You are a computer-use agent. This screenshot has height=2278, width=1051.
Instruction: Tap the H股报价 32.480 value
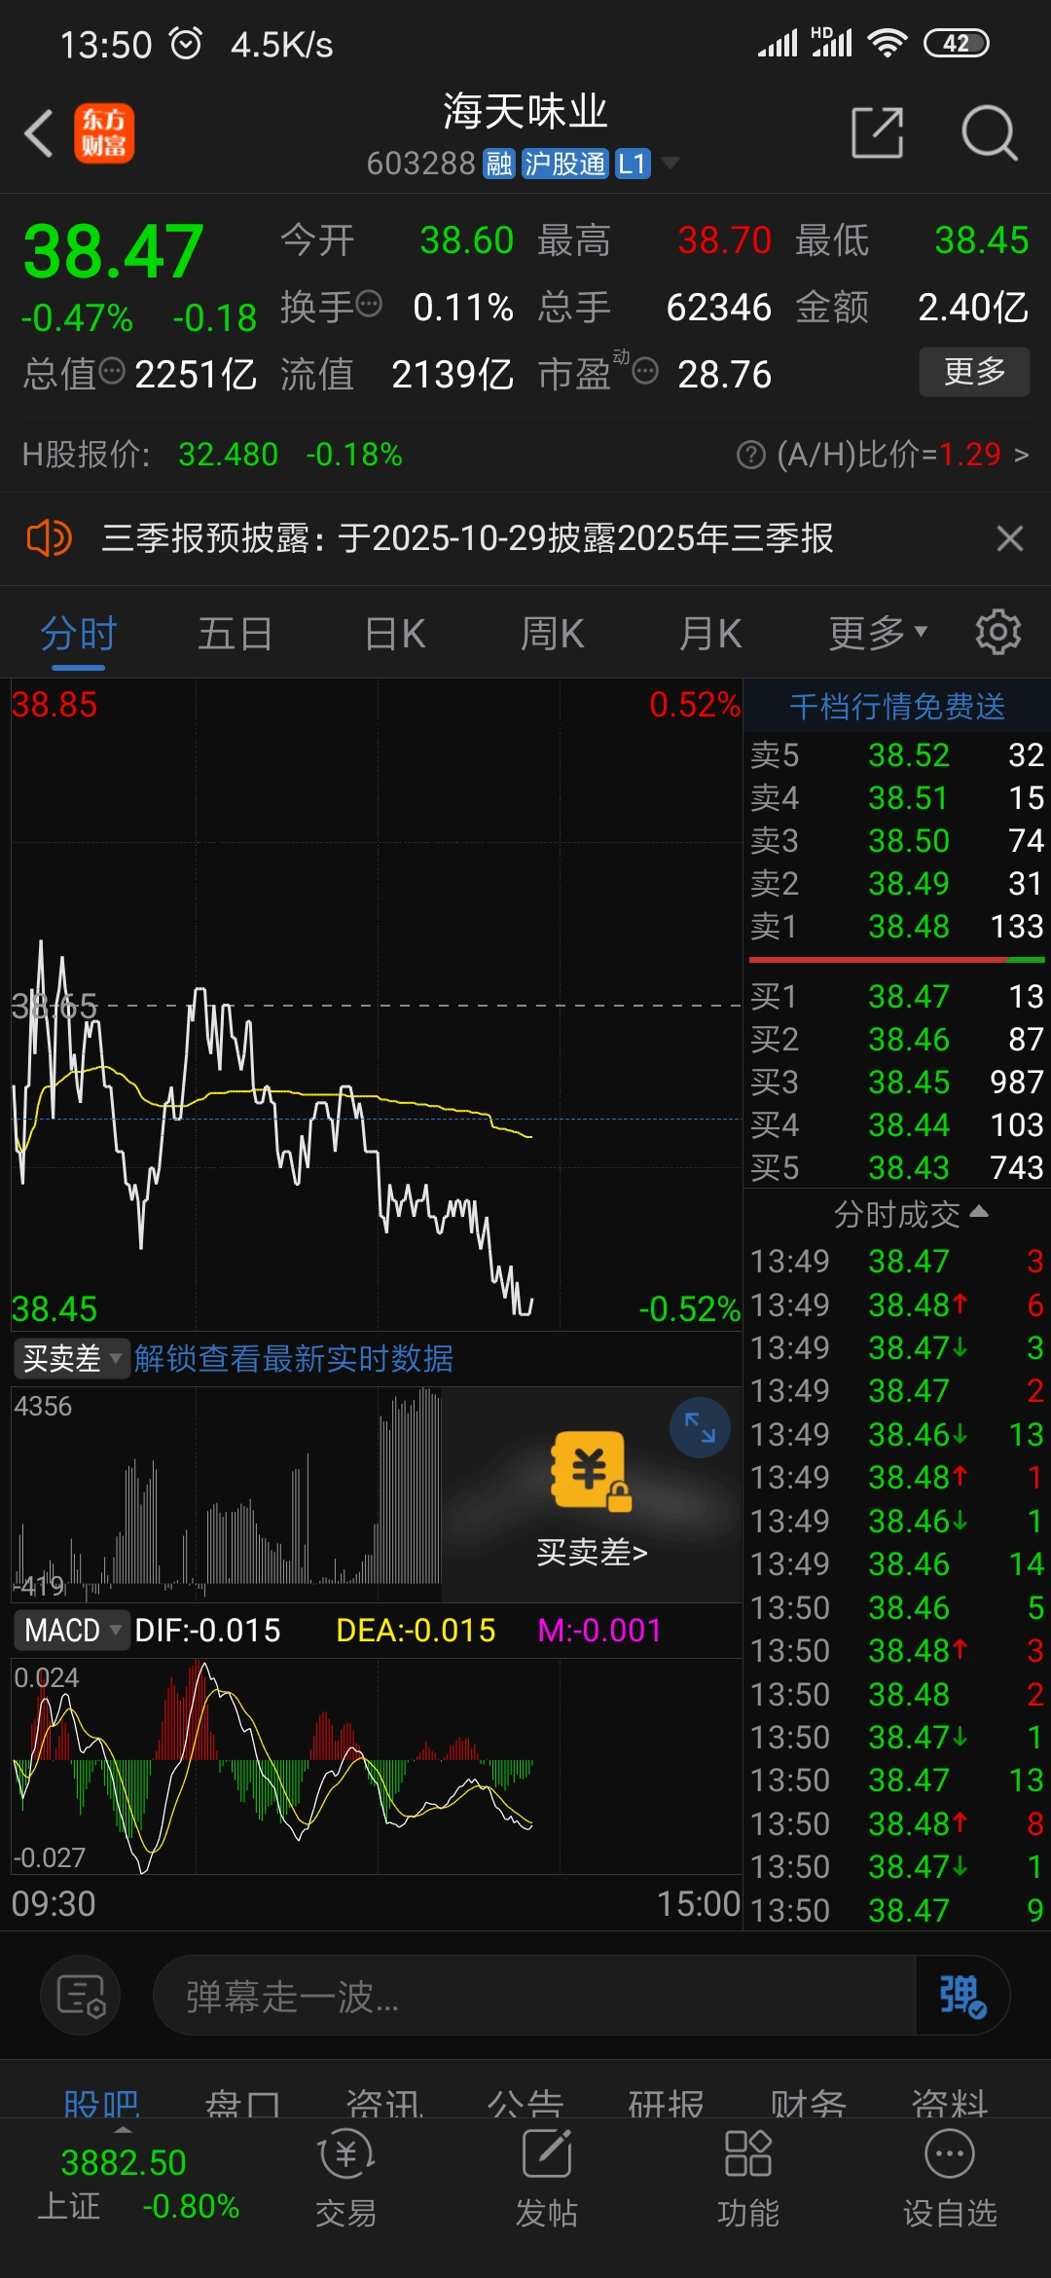pos(229,455)
